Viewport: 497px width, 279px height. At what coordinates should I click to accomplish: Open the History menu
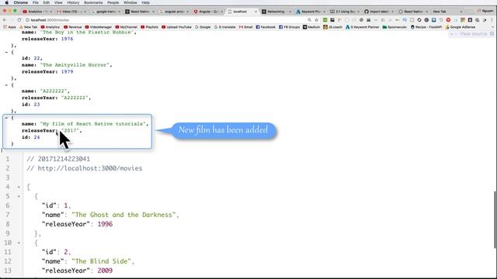click(73, 2)
